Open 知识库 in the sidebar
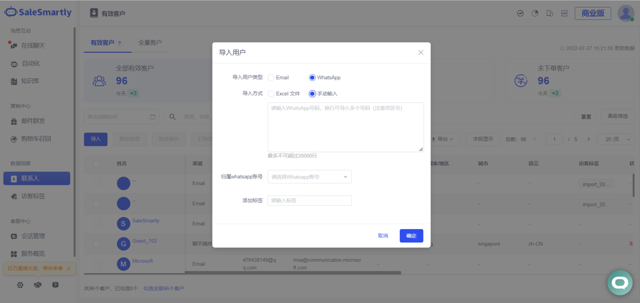Image resolution: width=640 pixels, height=303 pixels. pos(30,81)
